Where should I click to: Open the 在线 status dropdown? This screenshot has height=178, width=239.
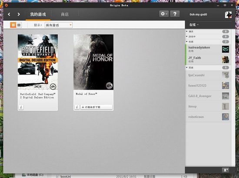(194, 25)
